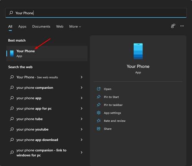Click the Pin to taskbar pin icon

pyautogui.click(x=98, y=105)
